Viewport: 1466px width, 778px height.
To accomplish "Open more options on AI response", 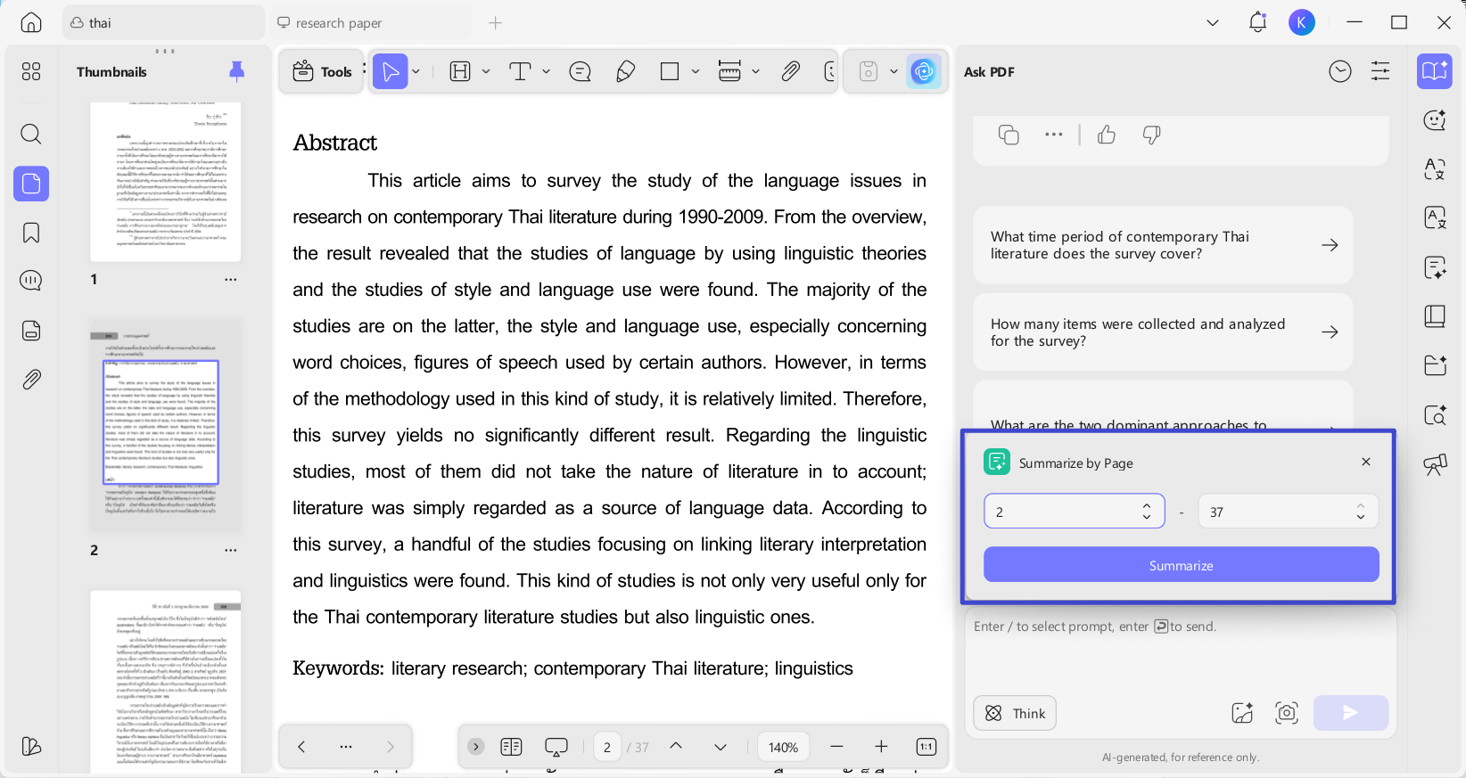I will [1054, 135].
